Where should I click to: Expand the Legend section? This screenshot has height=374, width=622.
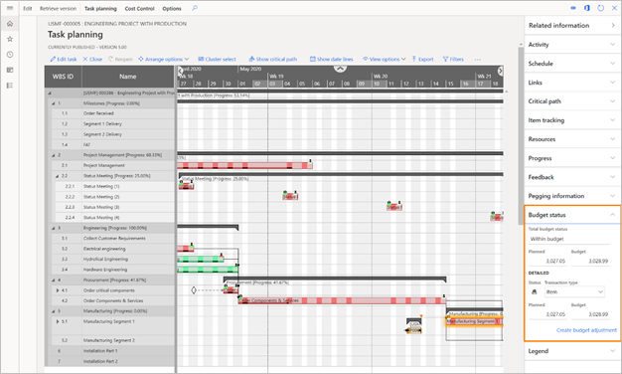[x=571, y=351]
